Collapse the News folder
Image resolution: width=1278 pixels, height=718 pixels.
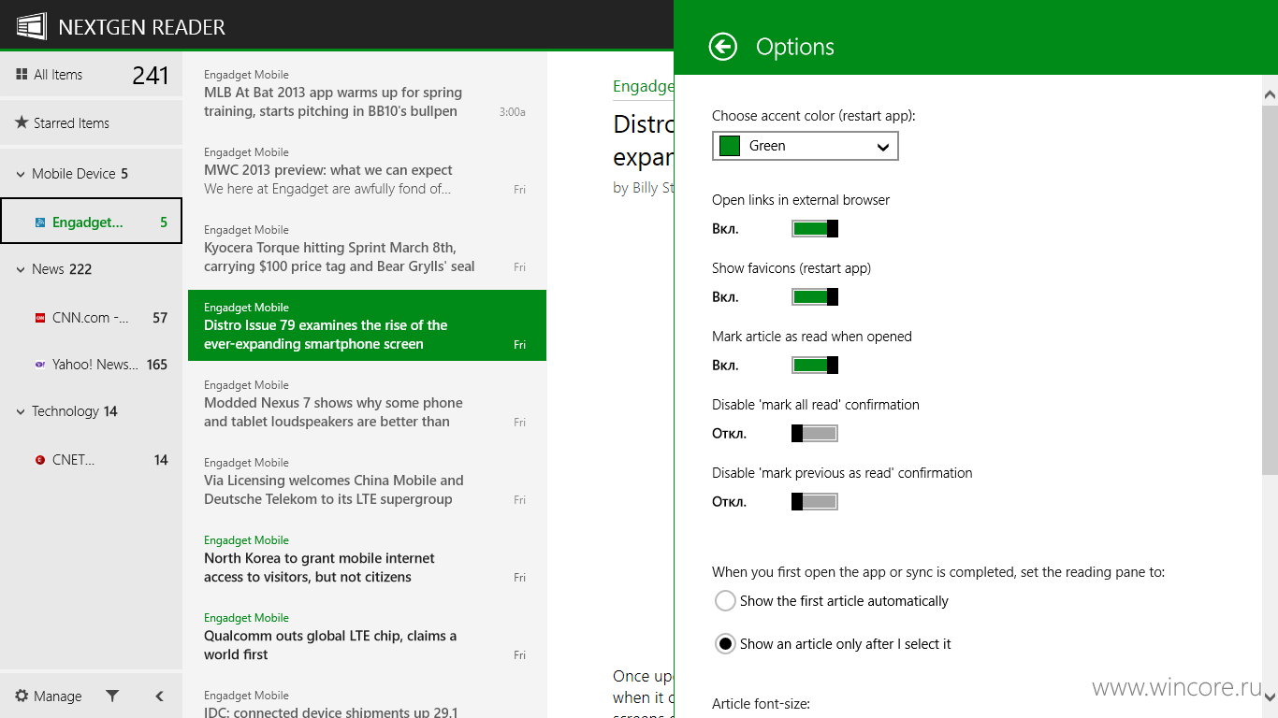pyautogui.click(x=22, y=269)
